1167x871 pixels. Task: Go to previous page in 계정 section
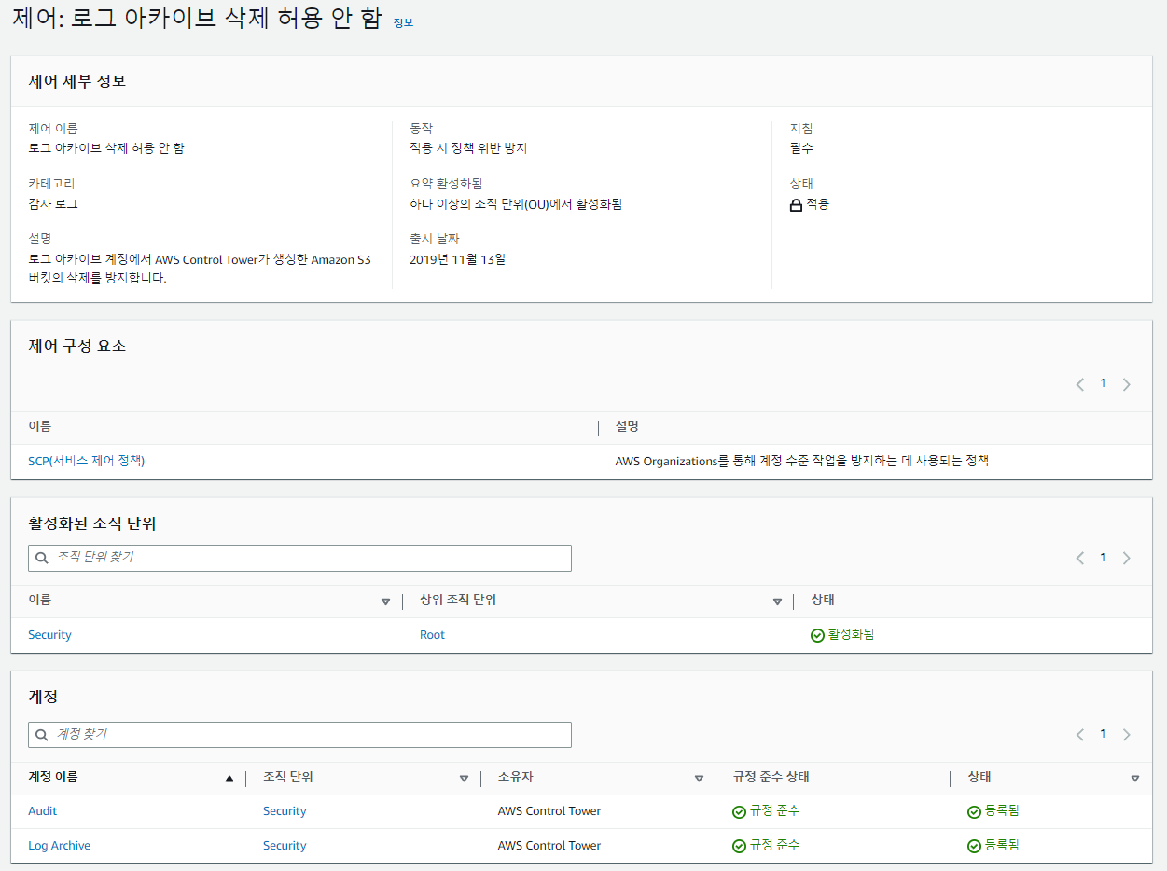point(1080,735)
